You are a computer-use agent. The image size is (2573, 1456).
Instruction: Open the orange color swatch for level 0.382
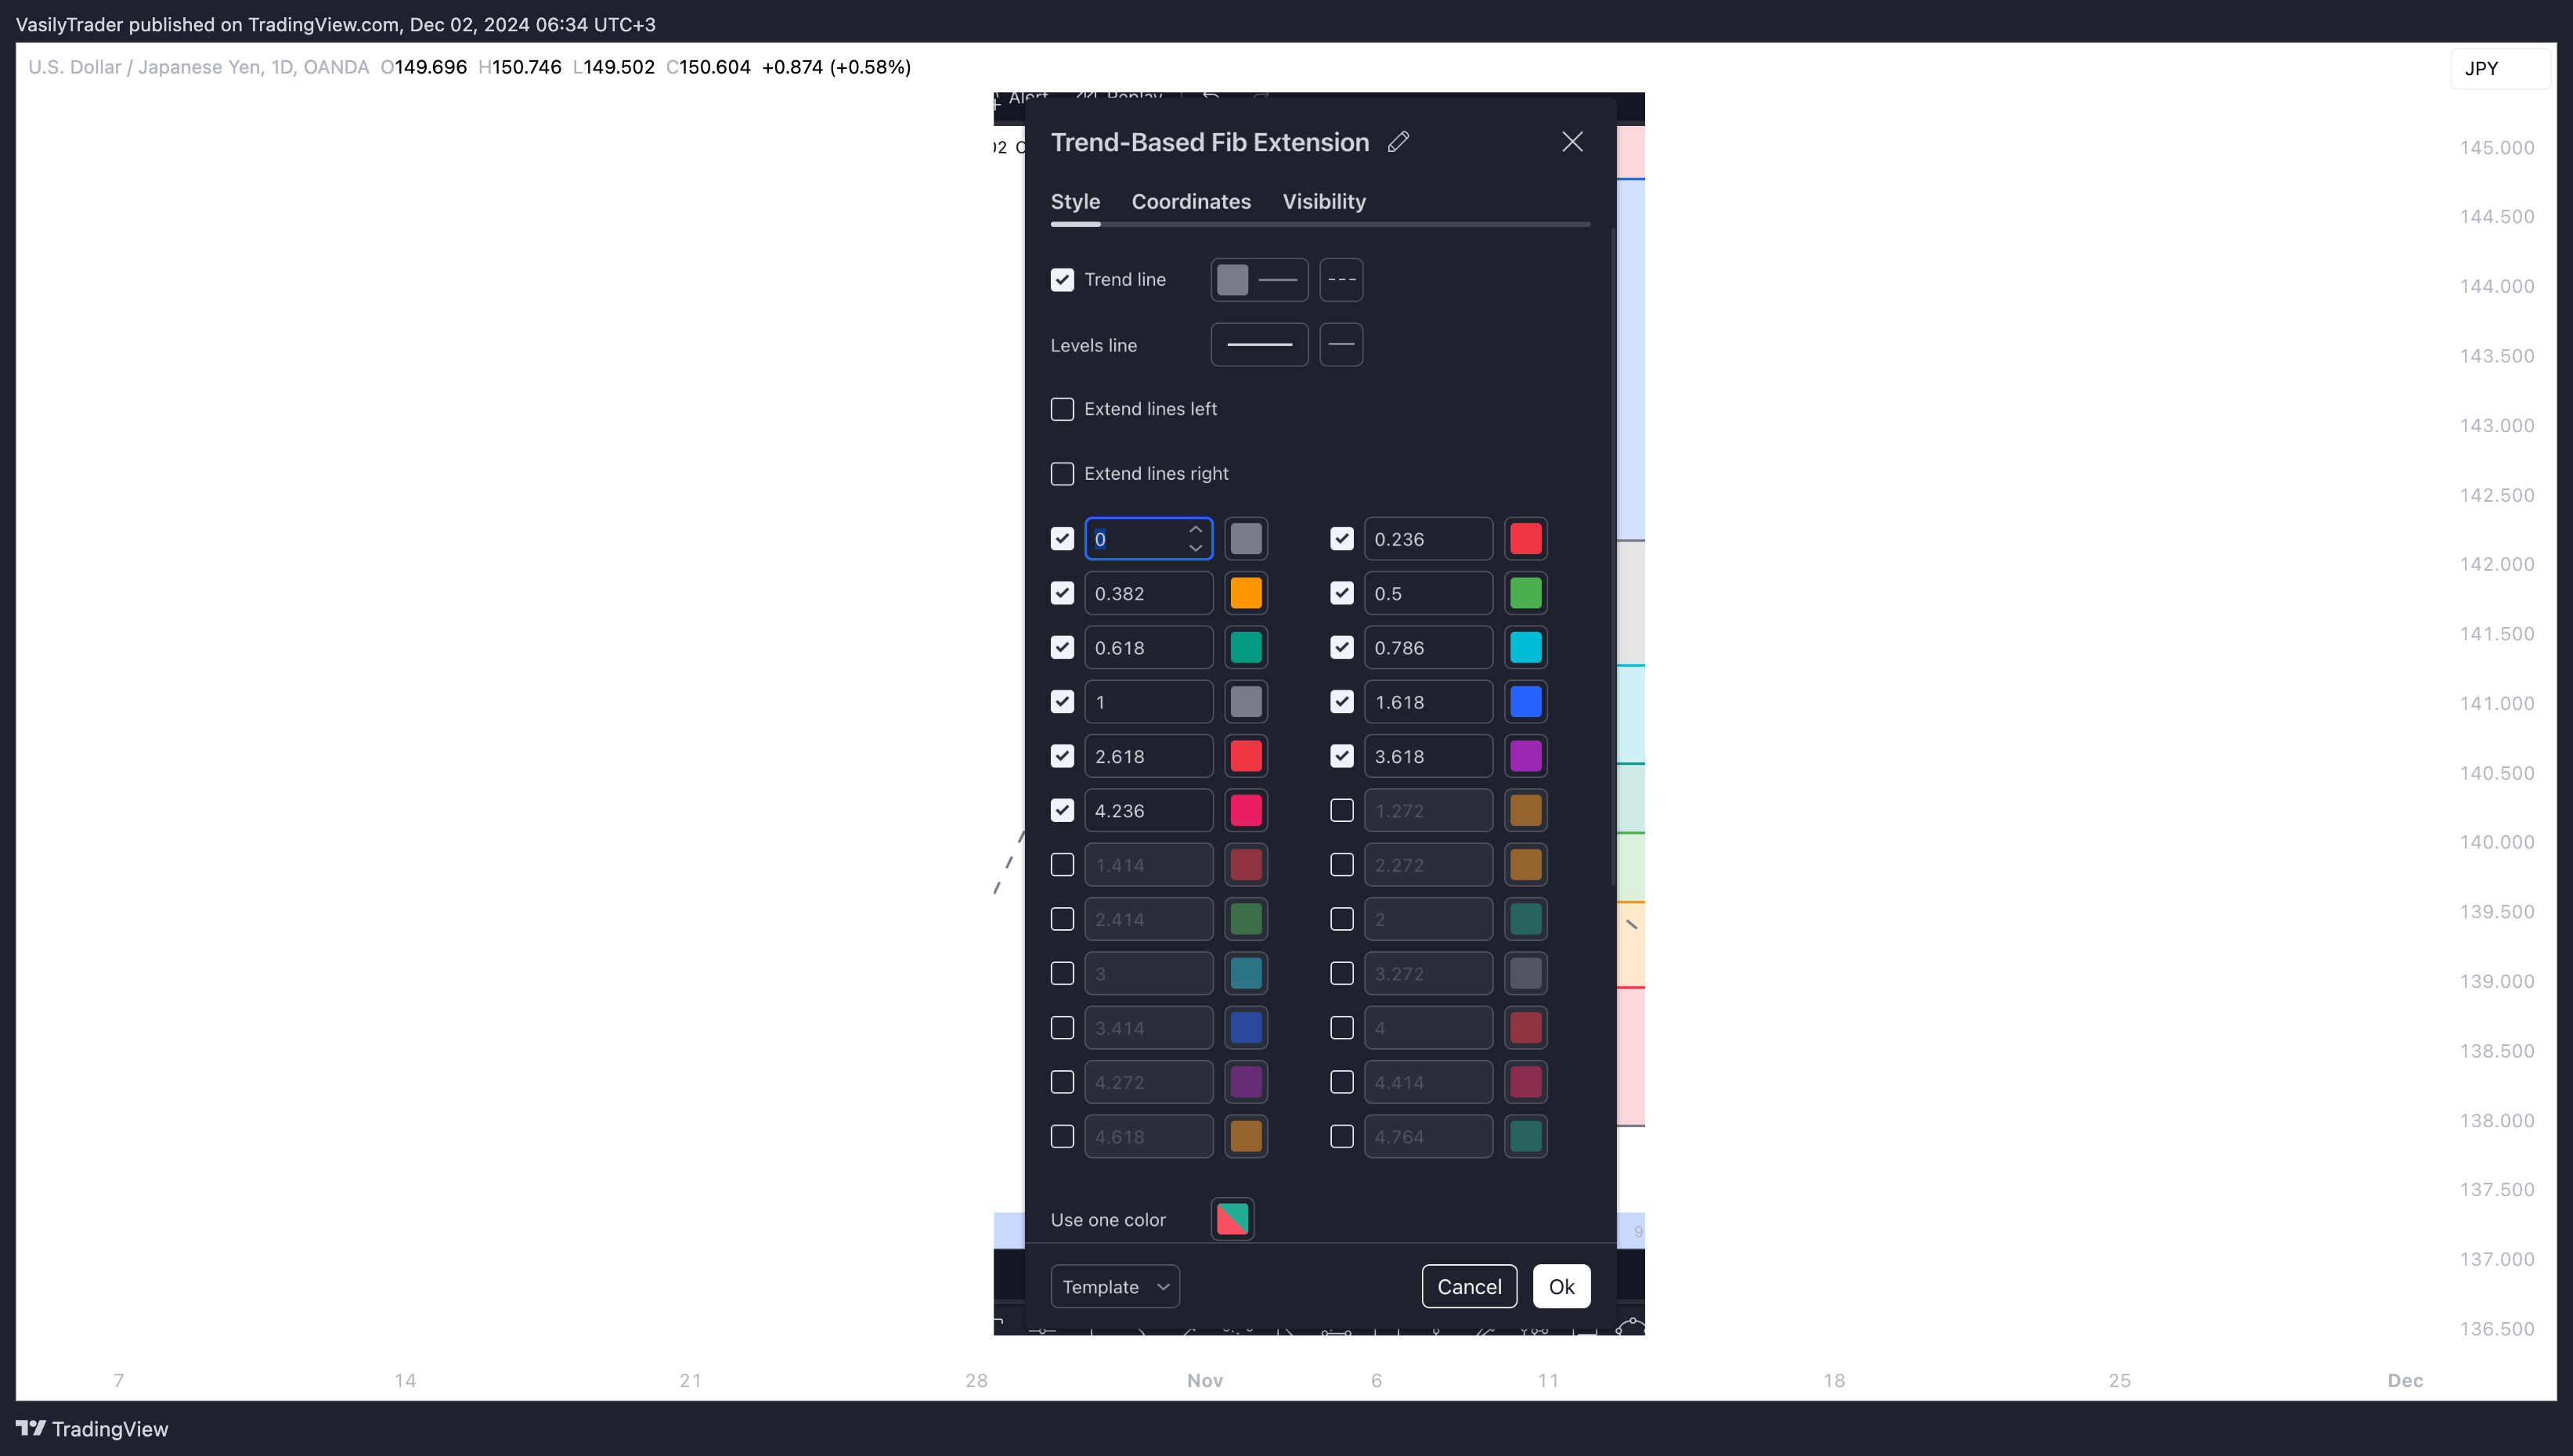pos(1246,593)
